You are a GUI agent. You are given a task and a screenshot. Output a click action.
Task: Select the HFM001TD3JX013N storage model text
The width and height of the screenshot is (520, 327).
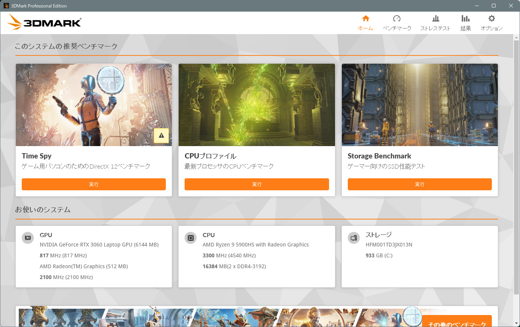pyautogui.click(x=389, y=245)
